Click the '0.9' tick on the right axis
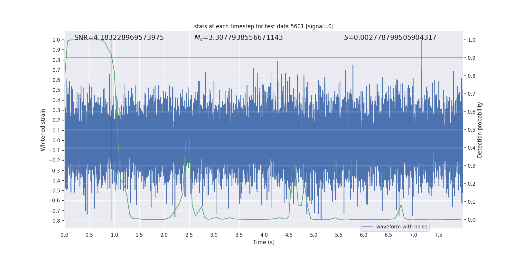Viewport: 515px width, 257px height. coord(472,58)
